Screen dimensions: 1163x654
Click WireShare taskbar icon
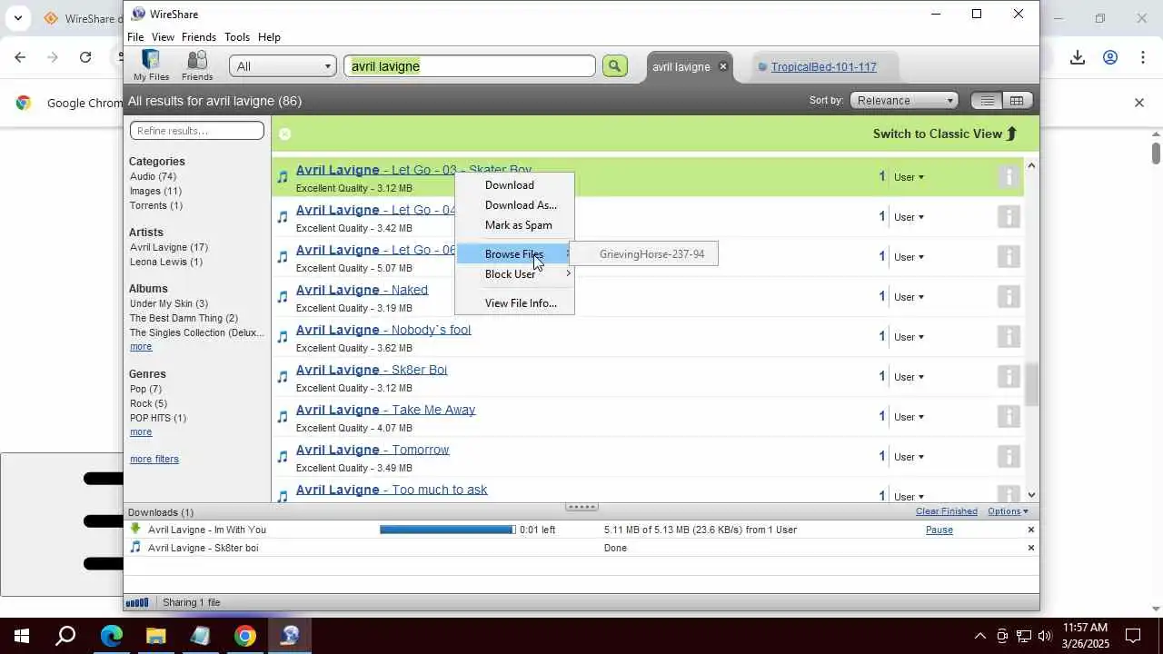290,636
